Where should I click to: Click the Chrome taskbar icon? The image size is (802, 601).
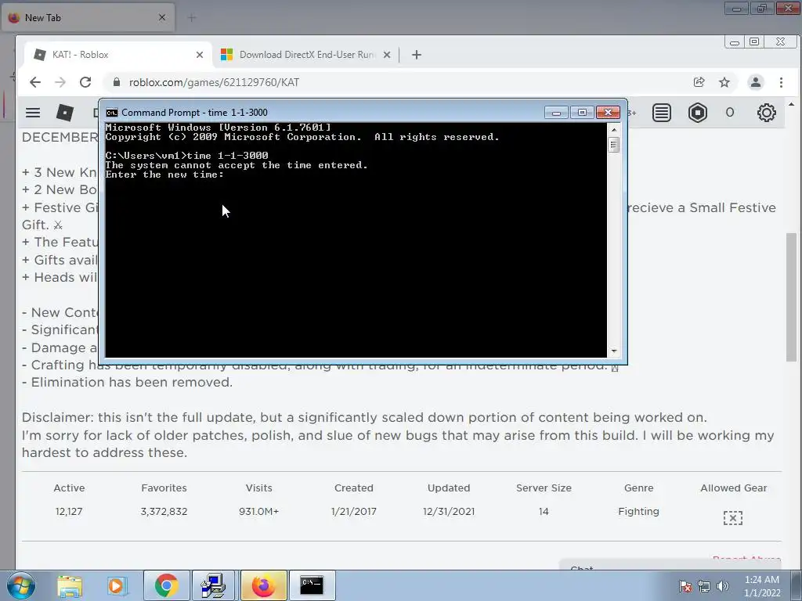(166, 585)
